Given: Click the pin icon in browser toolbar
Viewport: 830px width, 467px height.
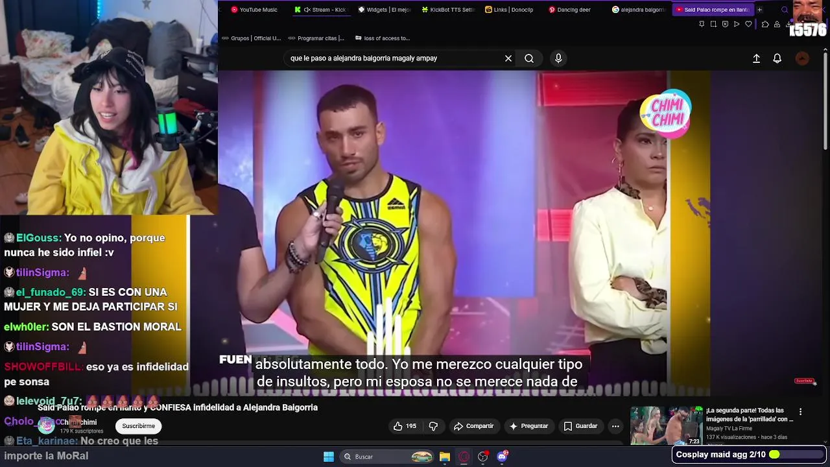Looking at the screenshot, I should click(x=702, y=24).
